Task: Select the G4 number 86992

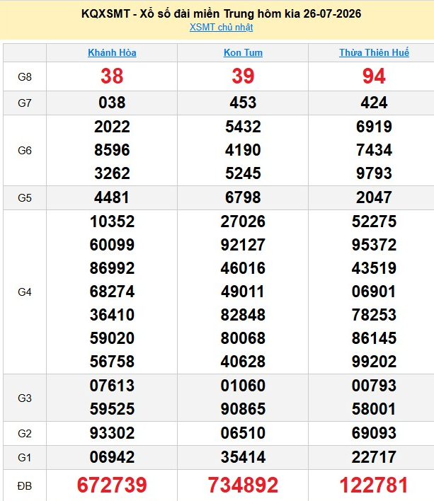Action: coord(112,268)
